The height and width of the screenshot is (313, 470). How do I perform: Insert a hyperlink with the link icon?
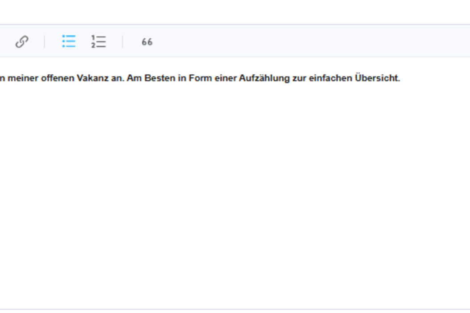coord(22,41)
